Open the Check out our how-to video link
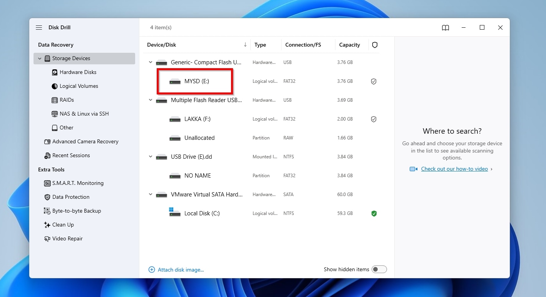The image size is (546, 297). (454, 169)
